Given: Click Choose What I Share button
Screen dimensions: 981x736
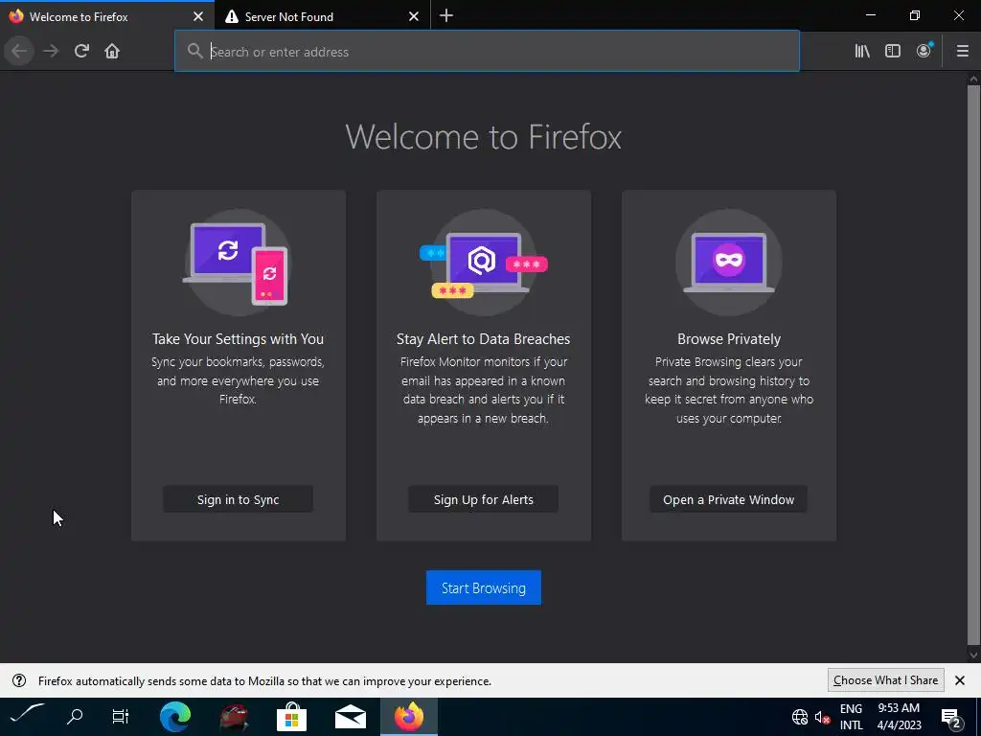Looking at the screenshot, I should pos(885,680).
